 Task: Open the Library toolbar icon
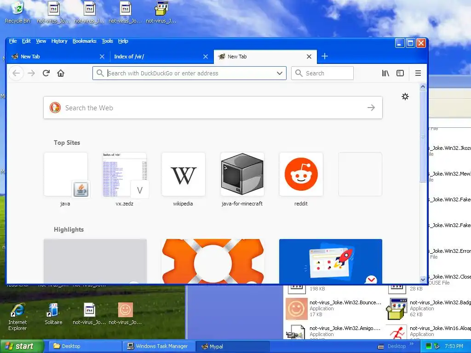(385, 73)
